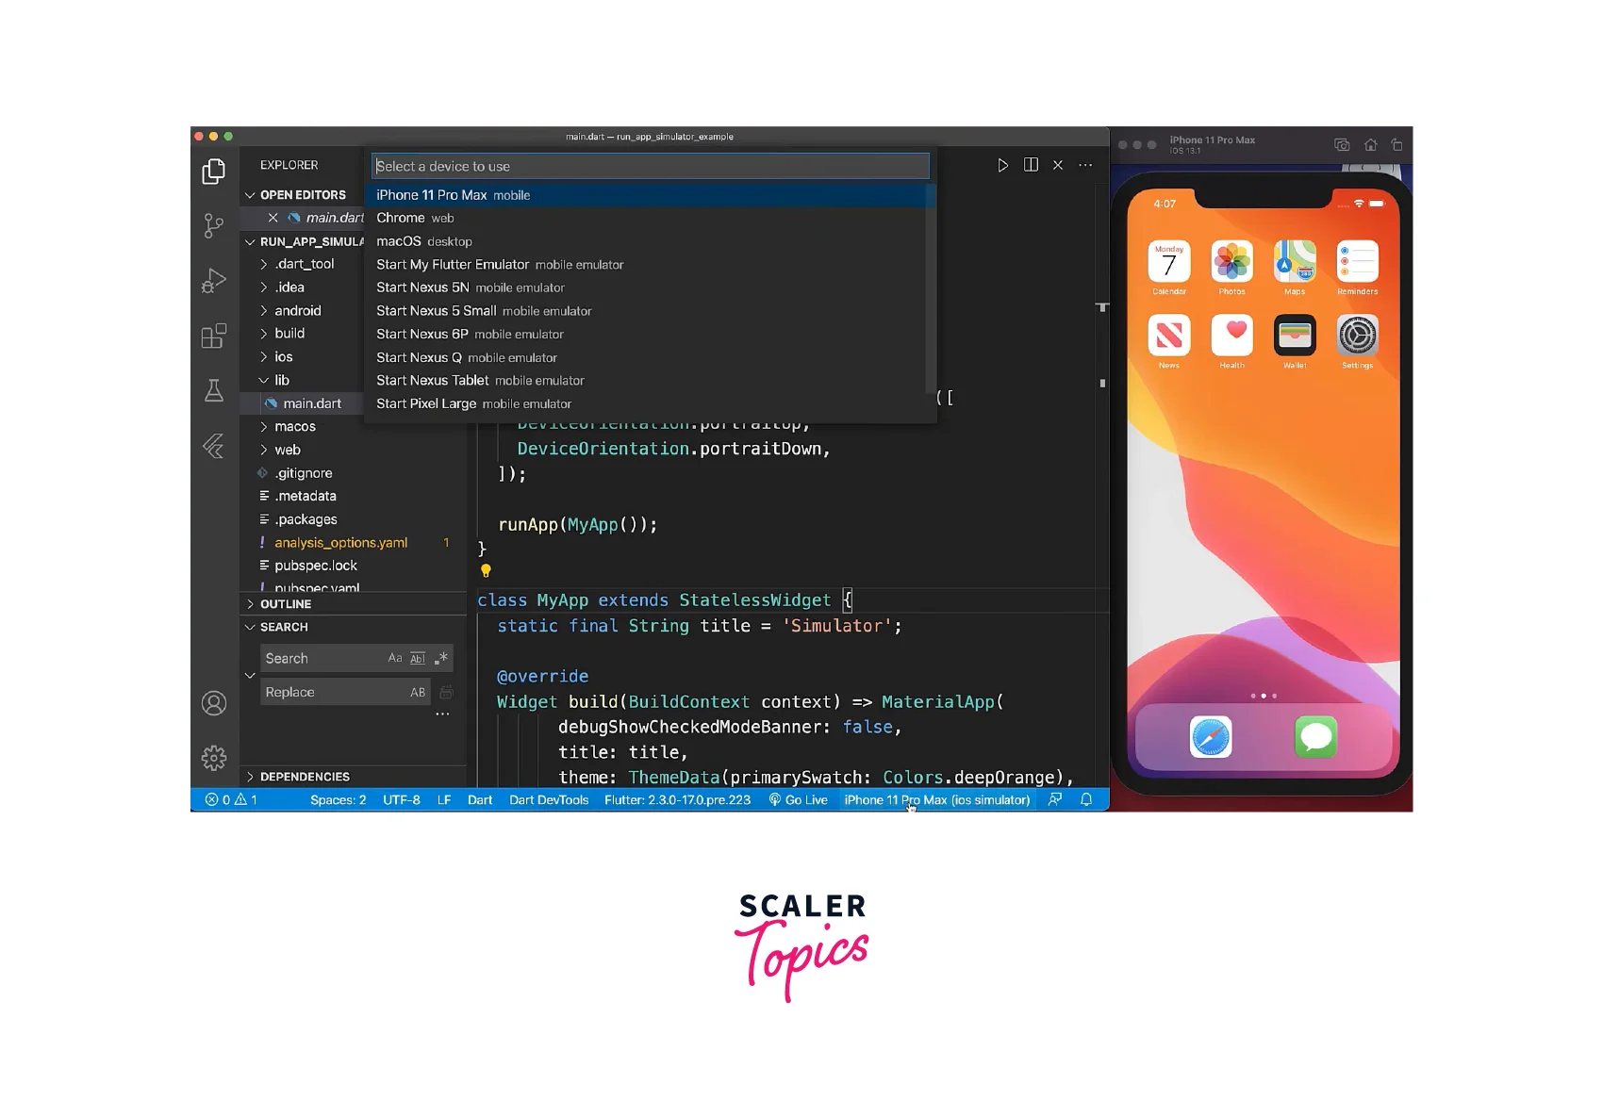The width and height of the screenshot is (1603, 1100).
Task: Click the Select a device input field
Action: click(650, 167)
